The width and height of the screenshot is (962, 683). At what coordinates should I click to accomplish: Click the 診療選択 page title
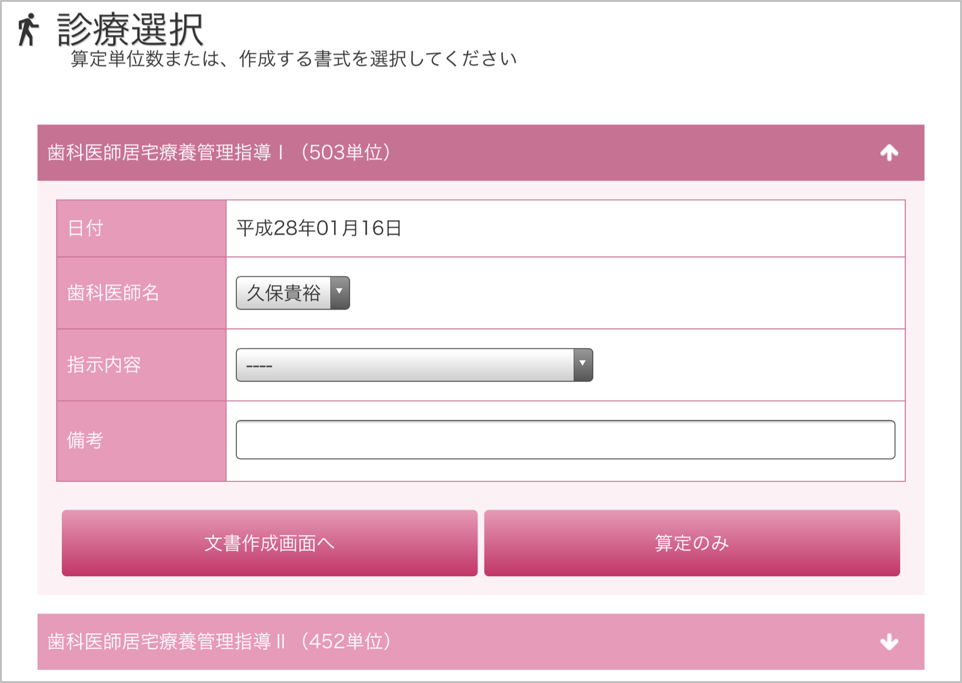(130, 29)
